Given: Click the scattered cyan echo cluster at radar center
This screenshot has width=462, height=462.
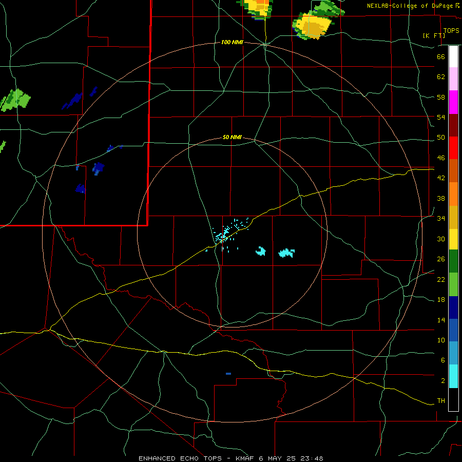Looking at the screenshot, I should coord(227,235).
